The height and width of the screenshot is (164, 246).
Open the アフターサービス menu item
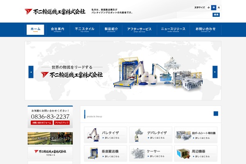139,30
